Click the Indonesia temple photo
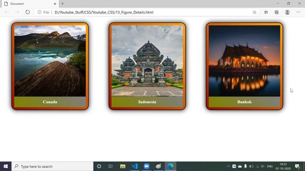 147,61
